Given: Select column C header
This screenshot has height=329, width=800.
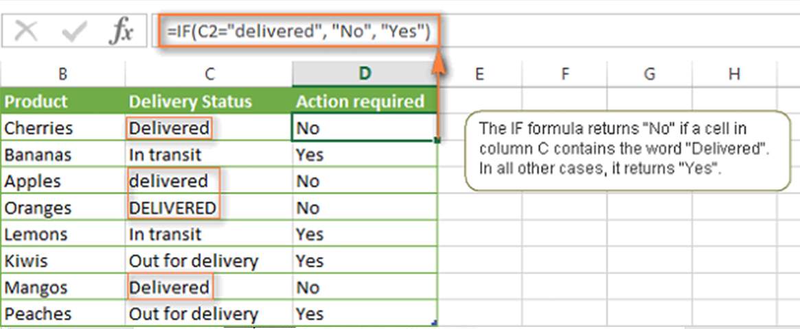Looking at the screenshot, I should point(209,74).
